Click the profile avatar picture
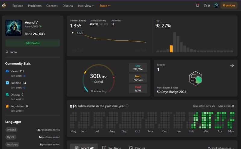Viewport: 241px width, 149px height. tap(14, 28)
